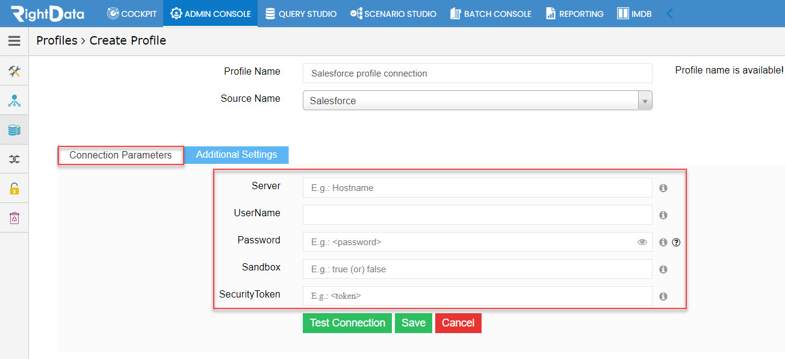The height and width of the screenshot is (359, 785).
Task: Click the sync arrows icon in the sidebar
Action: [x=14, y=158]
